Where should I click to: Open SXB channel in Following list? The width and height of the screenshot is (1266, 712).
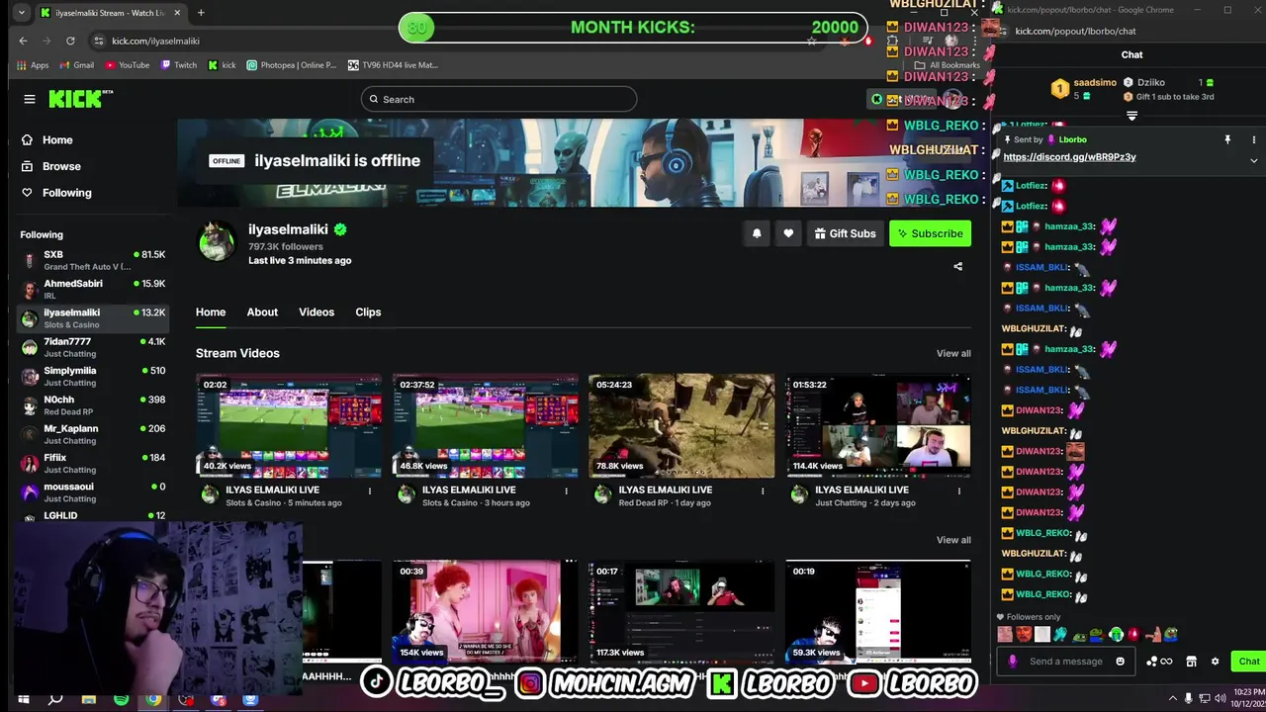pyautogui.click(x=93, y=260)
